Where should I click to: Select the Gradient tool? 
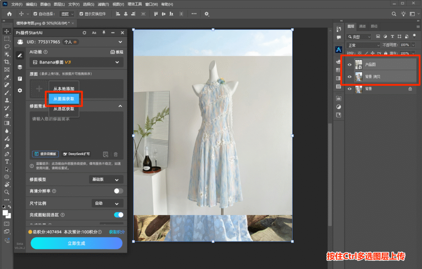click(7, 123)
